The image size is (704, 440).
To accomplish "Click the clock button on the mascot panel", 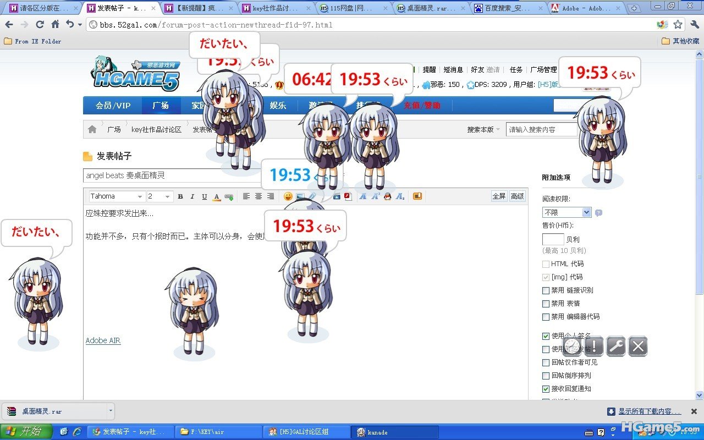I will pyautogui.click(x=572, y=346).
